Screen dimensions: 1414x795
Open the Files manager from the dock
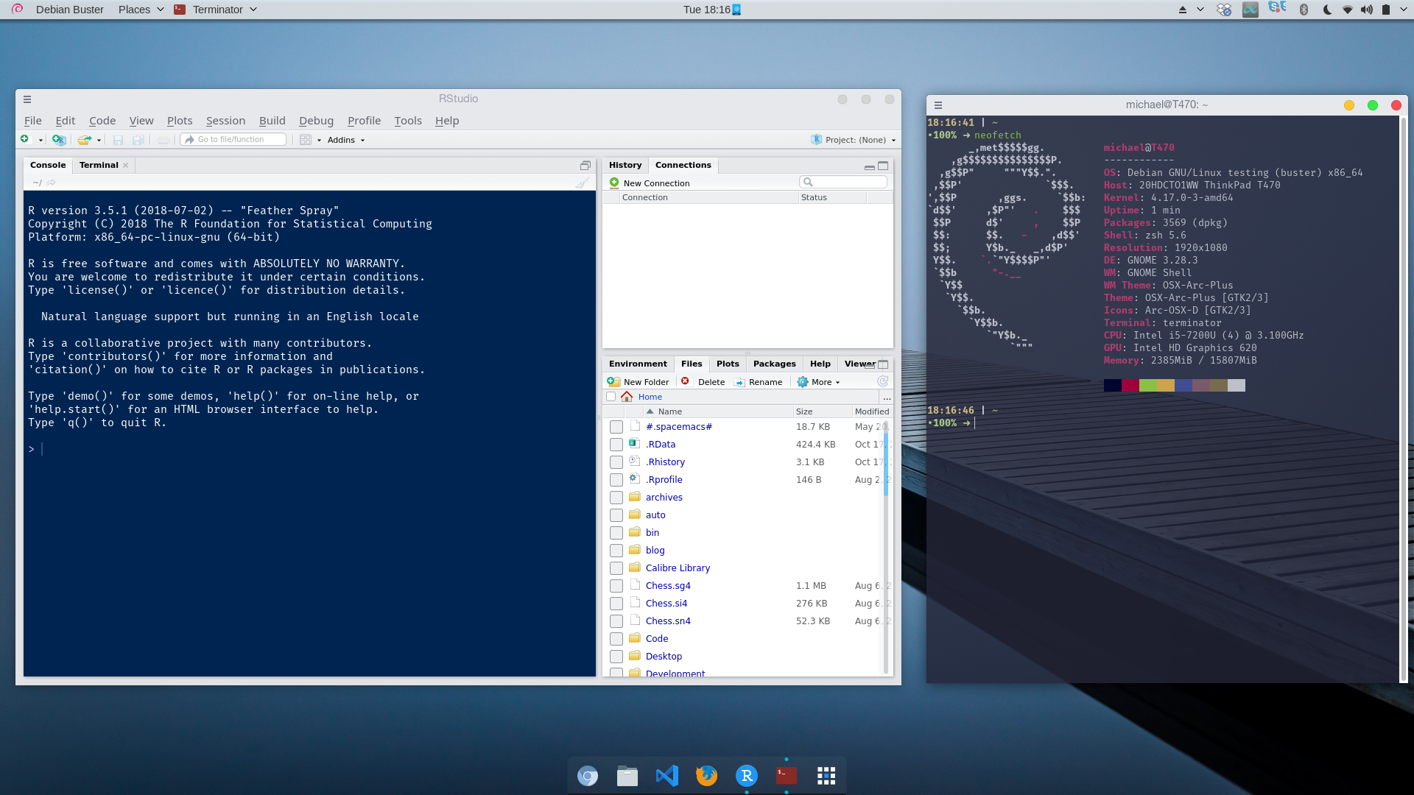point(627,776)
